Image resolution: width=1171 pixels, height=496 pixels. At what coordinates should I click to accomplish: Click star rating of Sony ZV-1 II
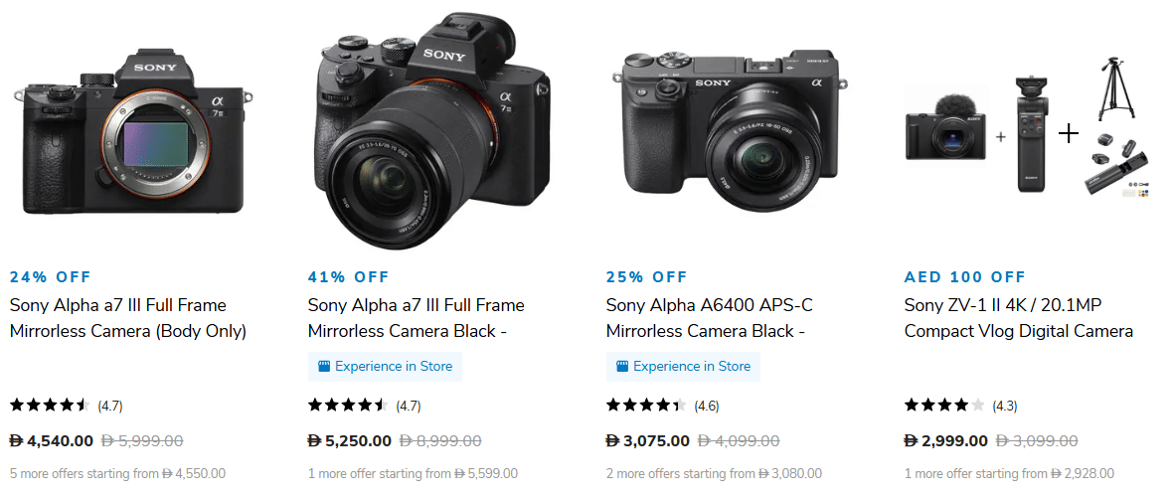tap(944, 406)
